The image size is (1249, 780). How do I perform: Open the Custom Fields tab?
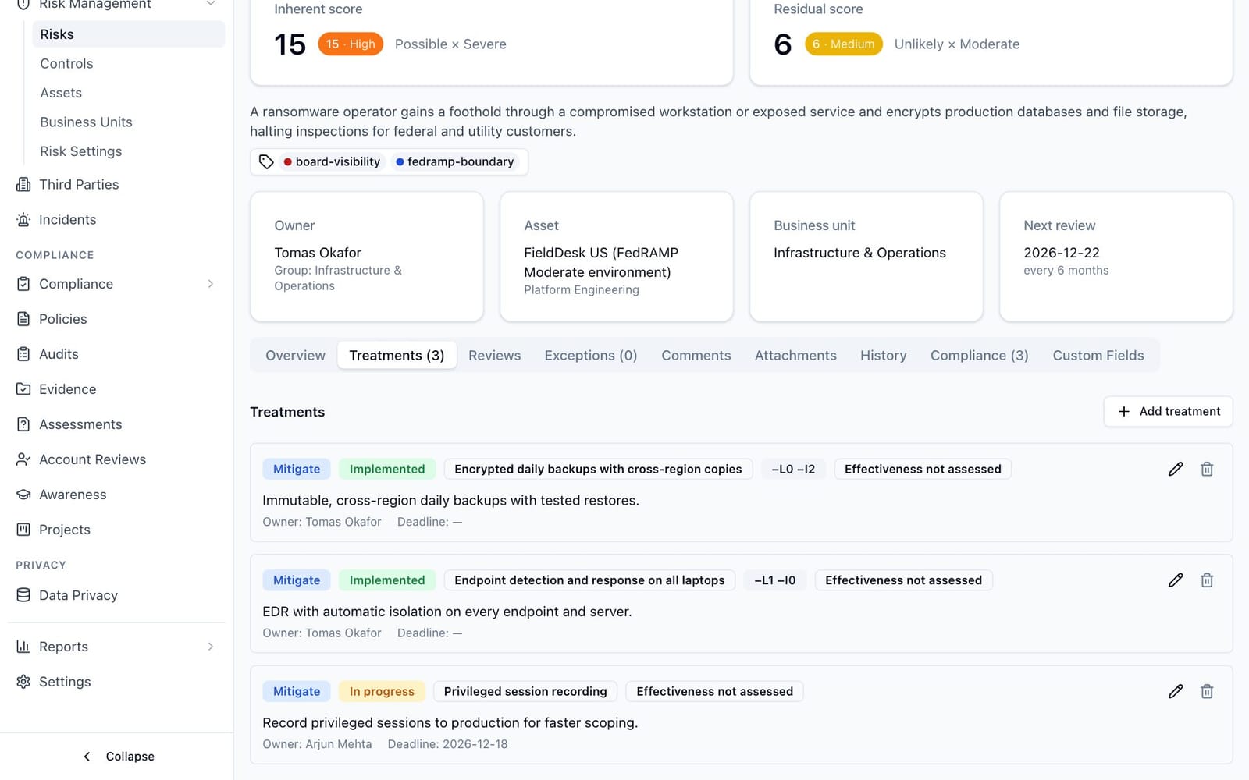(1098, 355)
